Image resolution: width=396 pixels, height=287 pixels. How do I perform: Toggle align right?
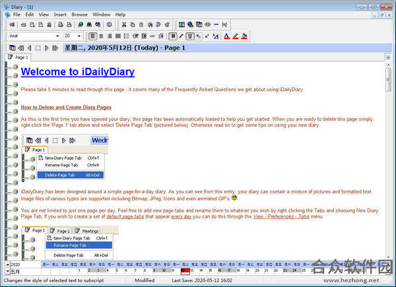110,36
